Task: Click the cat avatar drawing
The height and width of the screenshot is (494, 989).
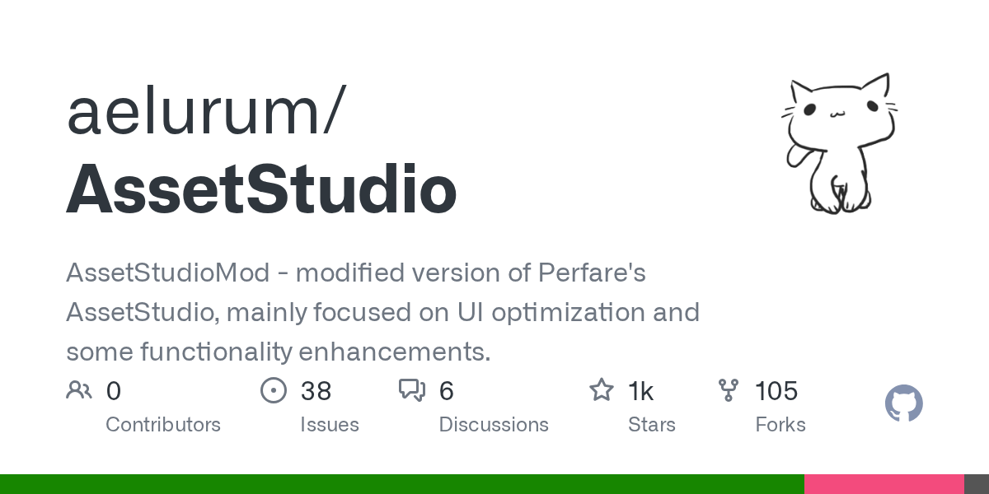Action: 839,144
